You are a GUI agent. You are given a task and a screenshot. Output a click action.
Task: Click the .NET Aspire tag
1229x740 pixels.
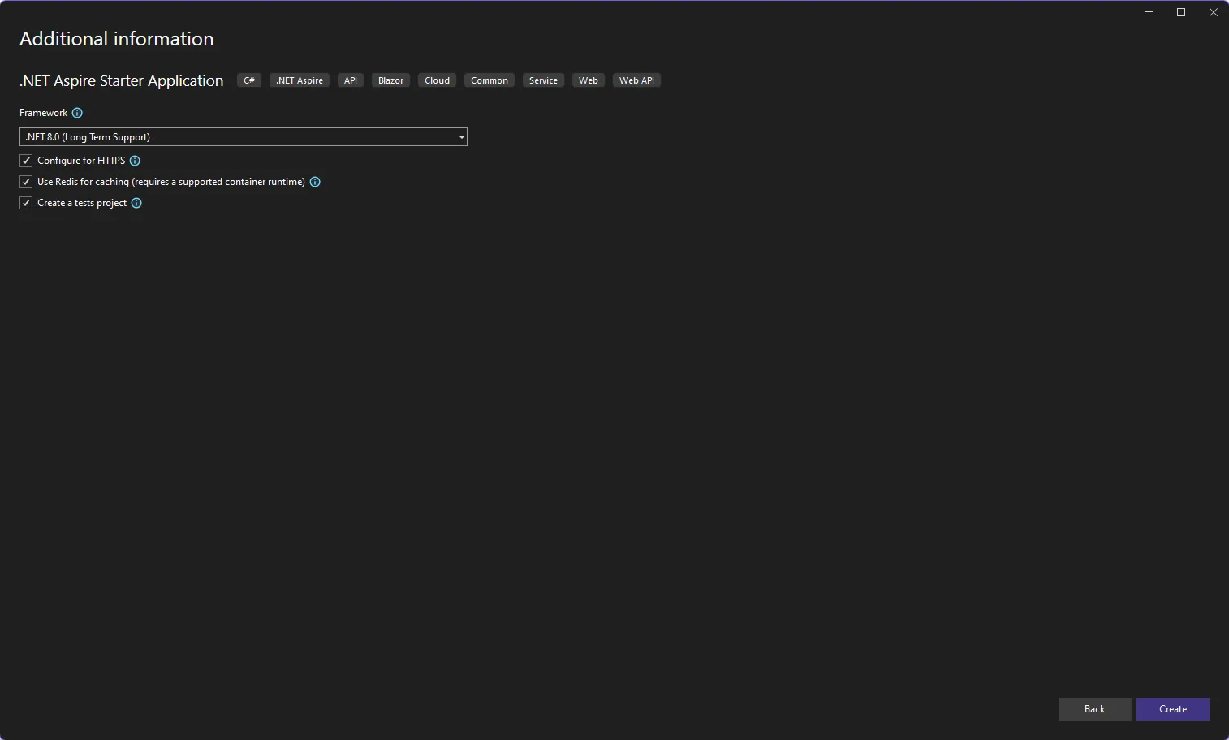300,80
